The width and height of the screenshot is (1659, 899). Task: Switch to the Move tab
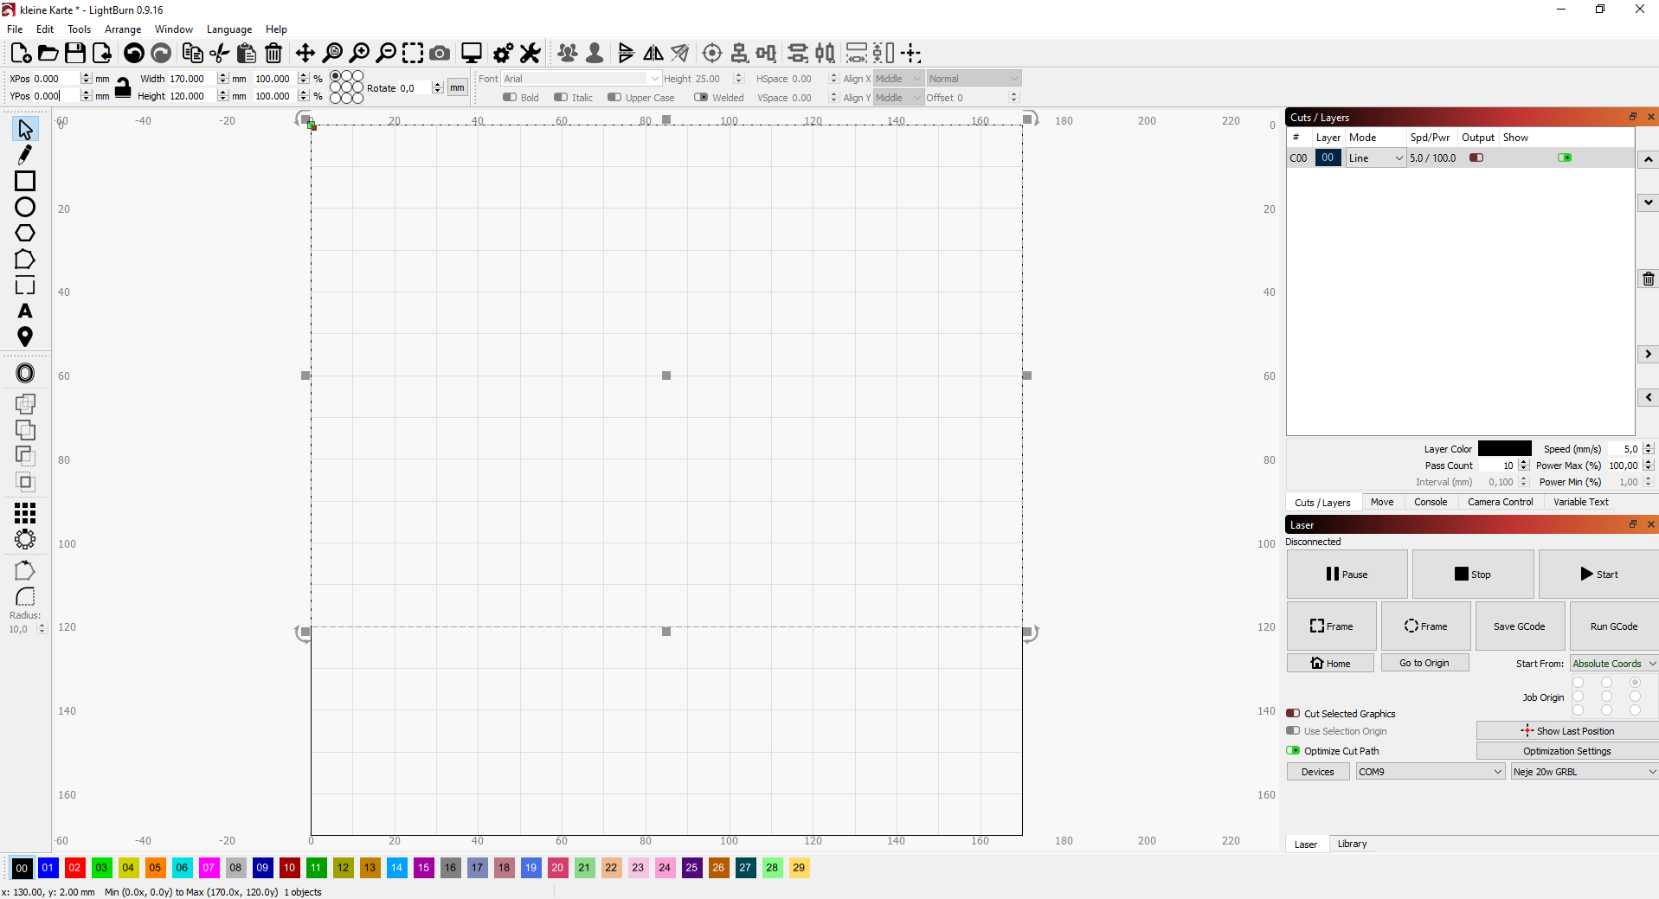[1382, 502]
